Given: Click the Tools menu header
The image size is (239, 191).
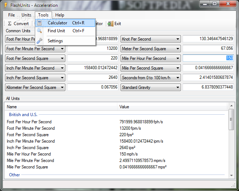Looking at the screenshot, I should tap(43, 15).
